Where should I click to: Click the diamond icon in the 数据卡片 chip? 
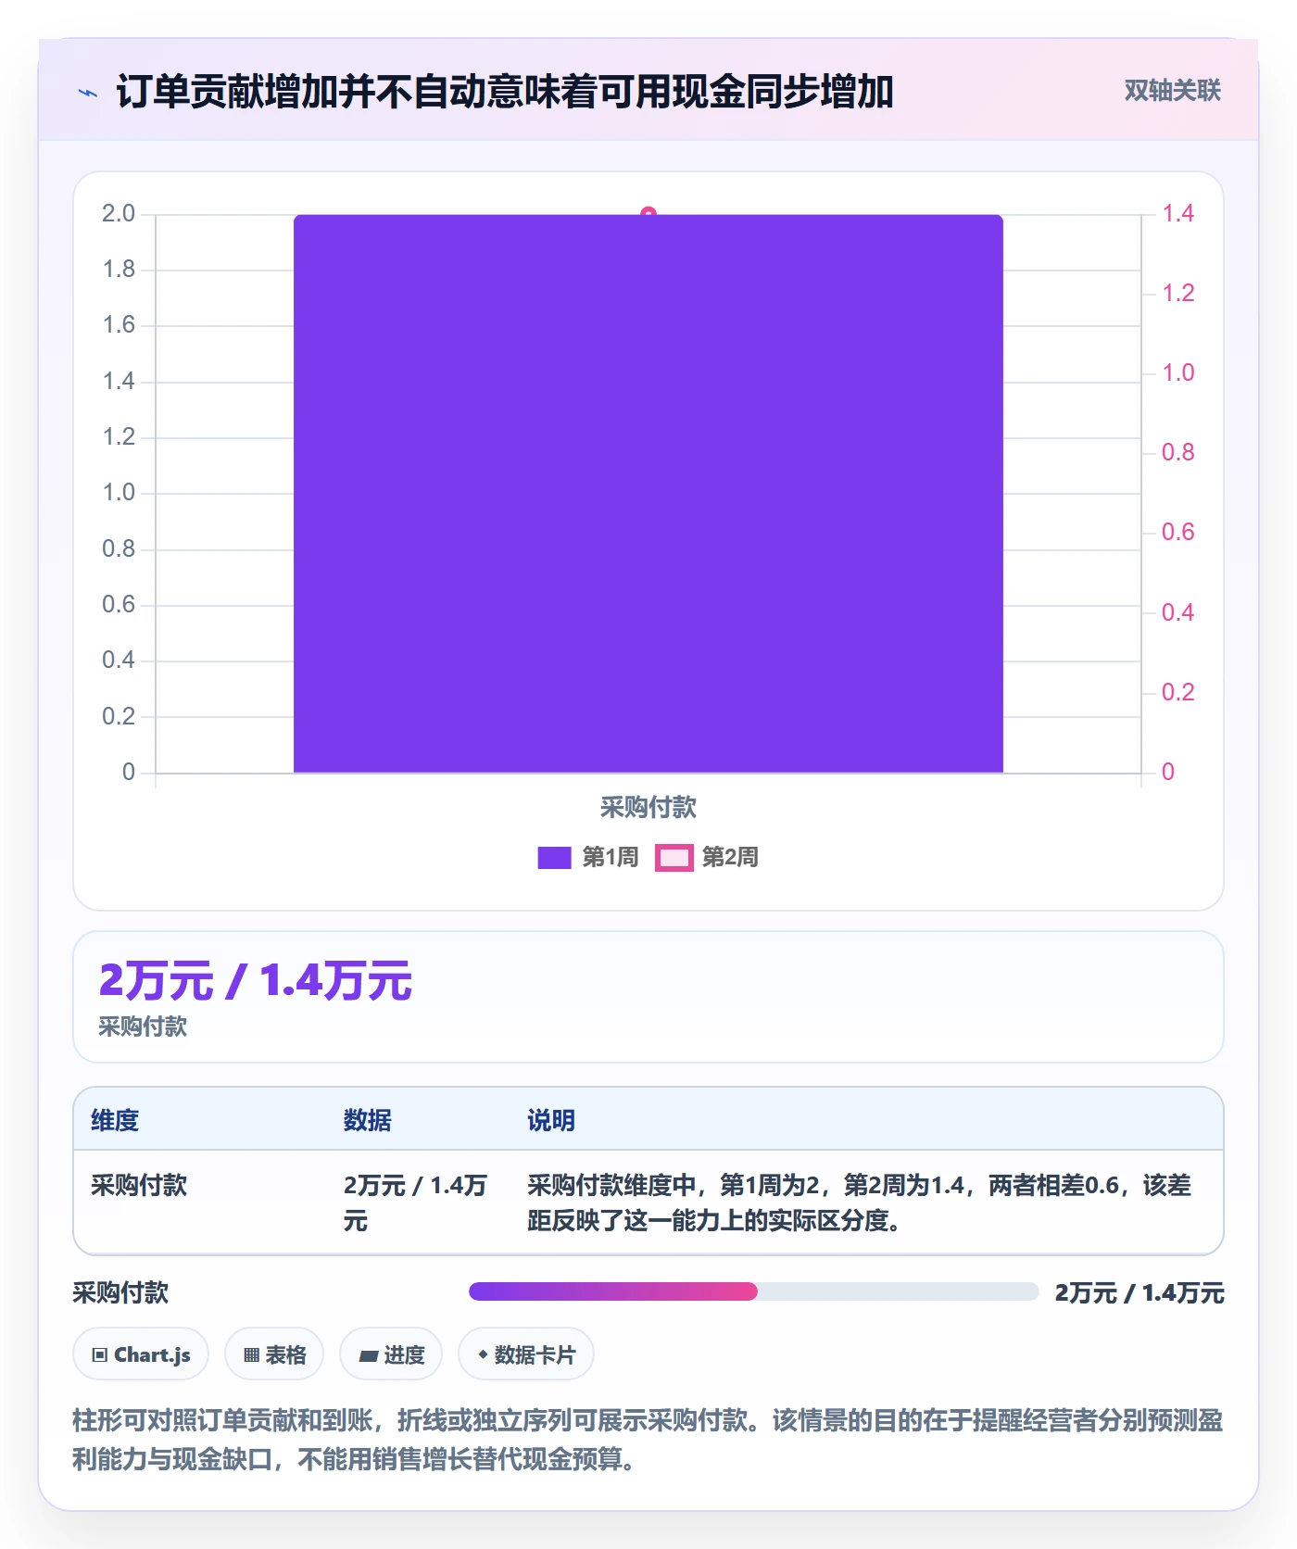point(483,1354)
